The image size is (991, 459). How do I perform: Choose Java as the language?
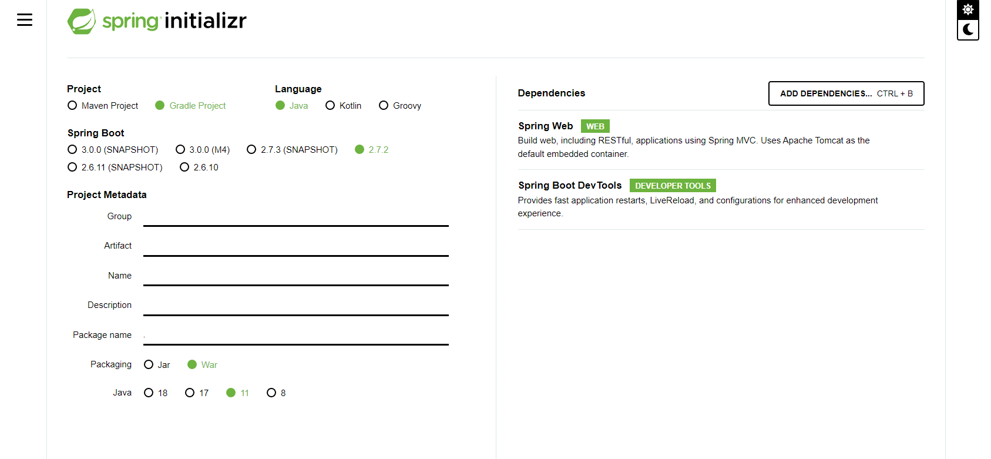point(292,106)
